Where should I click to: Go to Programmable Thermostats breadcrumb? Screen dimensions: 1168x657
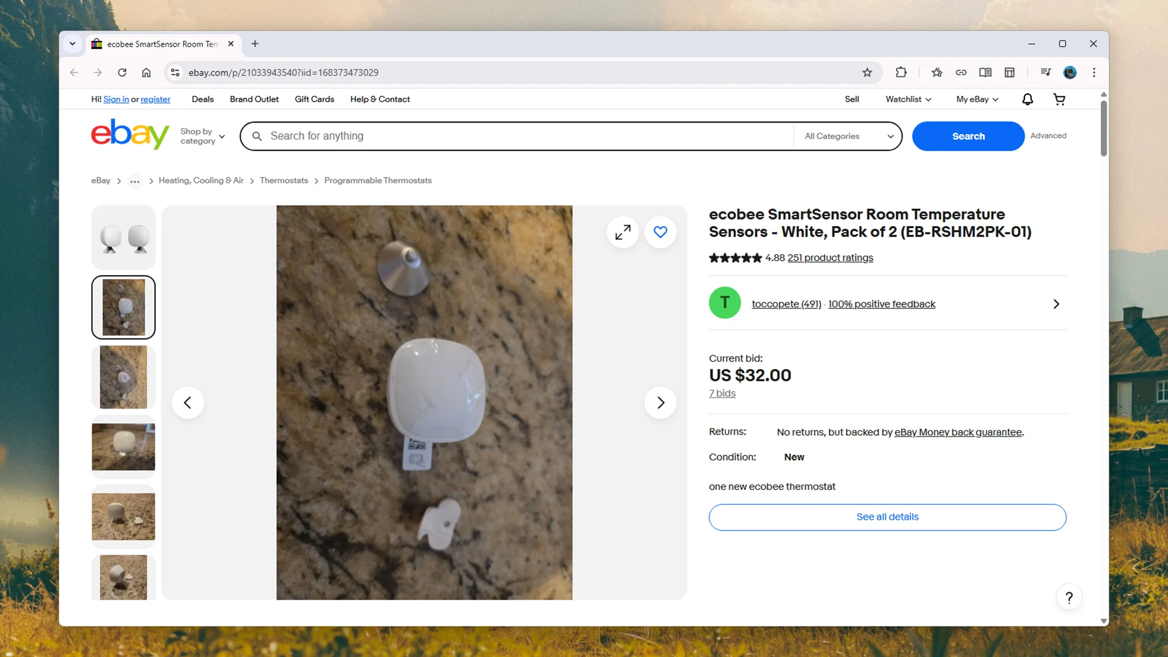point(378,180)
